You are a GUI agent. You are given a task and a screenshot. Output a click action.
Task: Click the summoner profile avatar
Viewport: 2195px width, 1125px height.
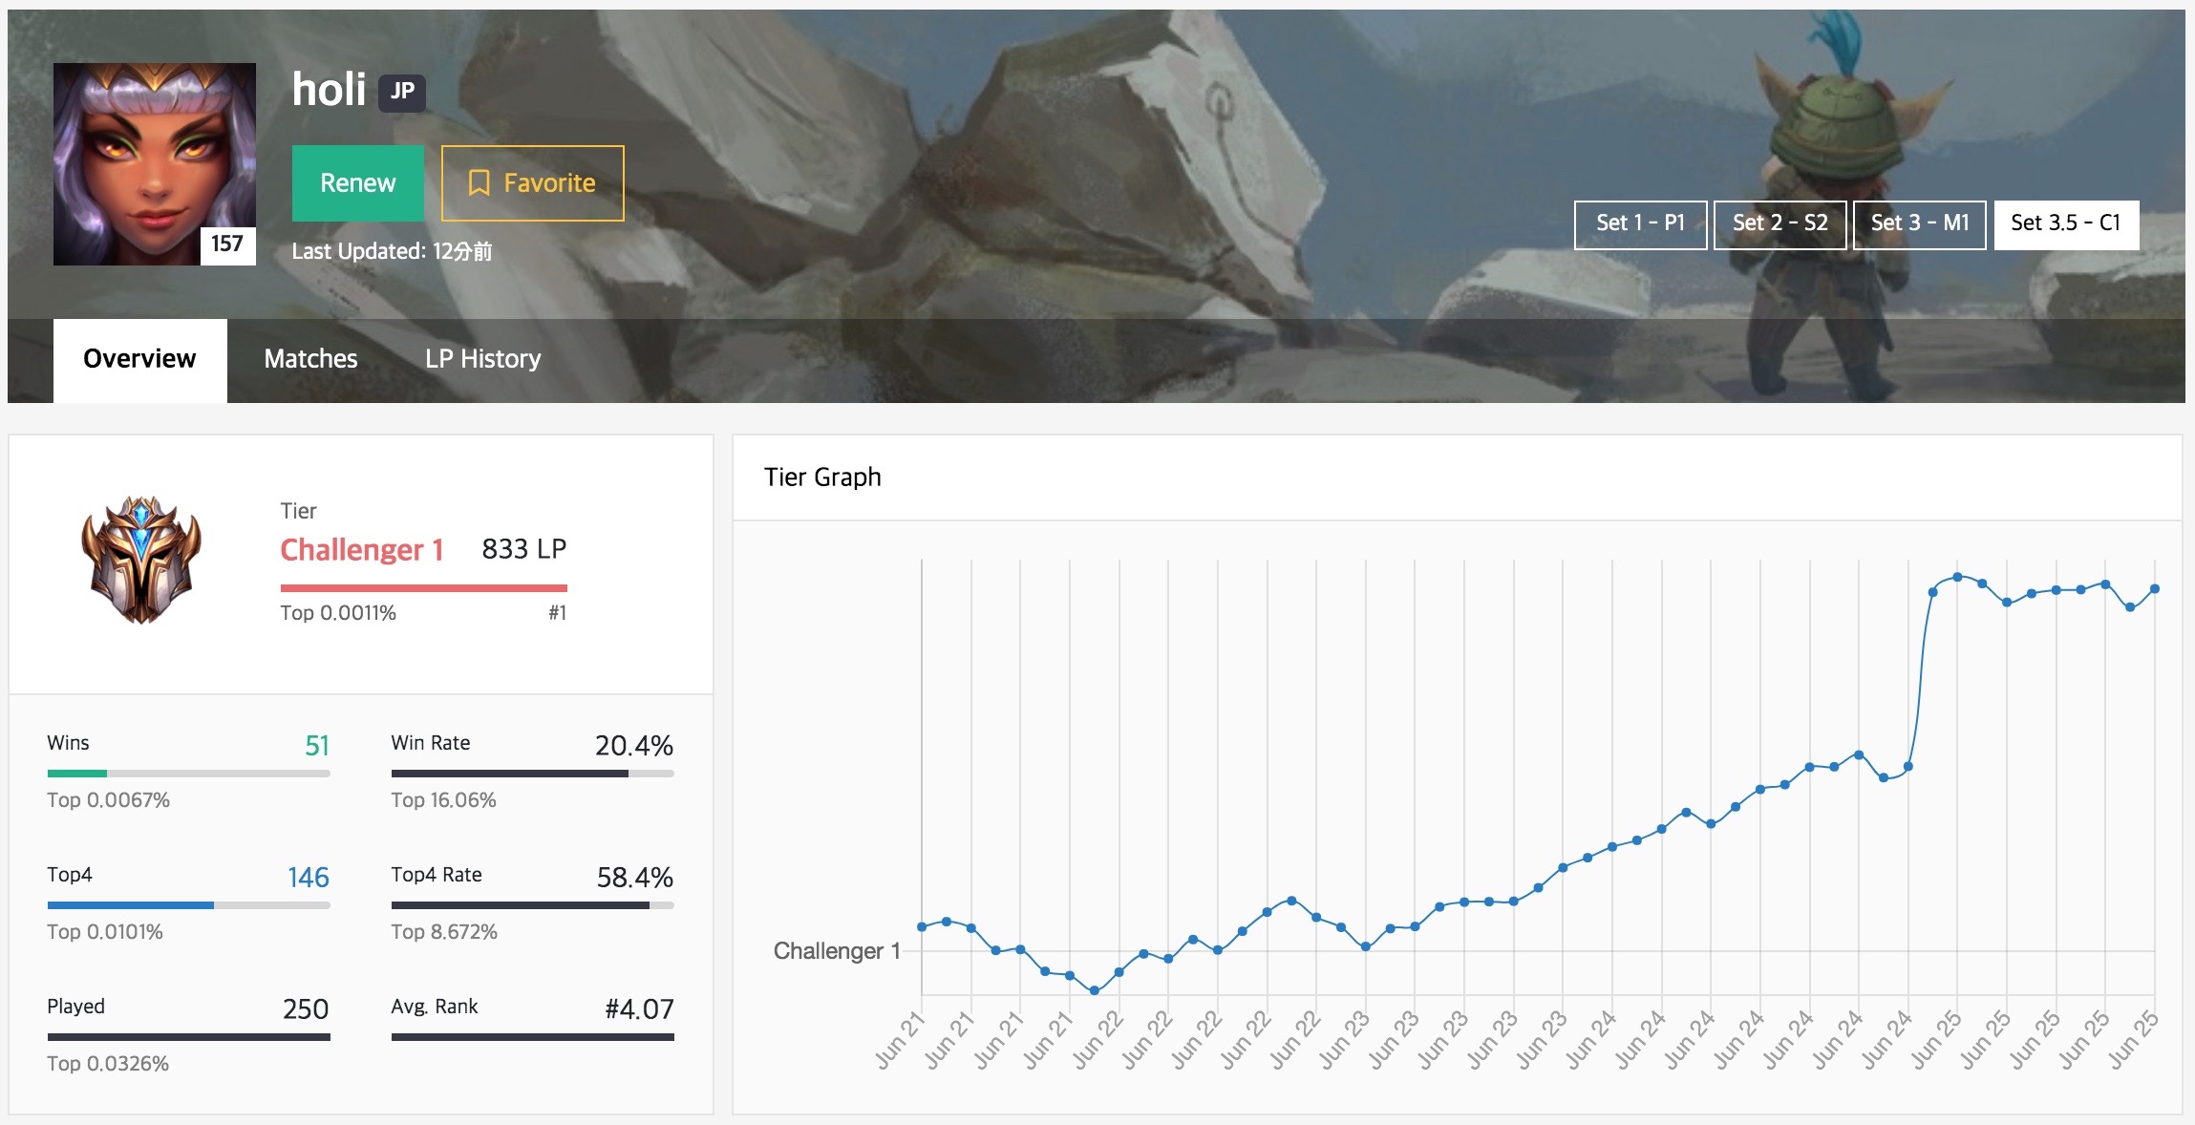(x=155, y=164)
